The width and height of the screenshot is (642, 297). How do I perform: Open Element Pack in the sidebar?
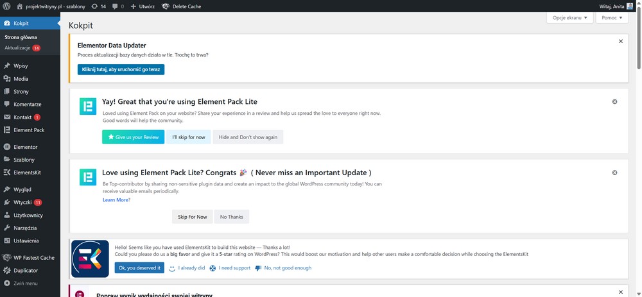[x=30, y=130]
